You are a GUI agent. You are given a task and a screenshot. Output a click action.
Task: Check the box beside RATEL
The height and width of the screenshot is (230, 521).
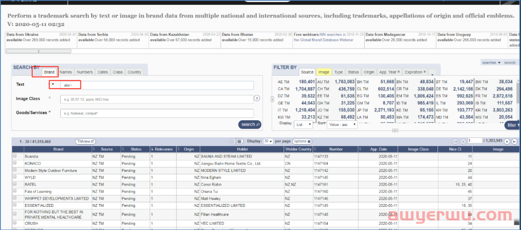click(14, 184)
